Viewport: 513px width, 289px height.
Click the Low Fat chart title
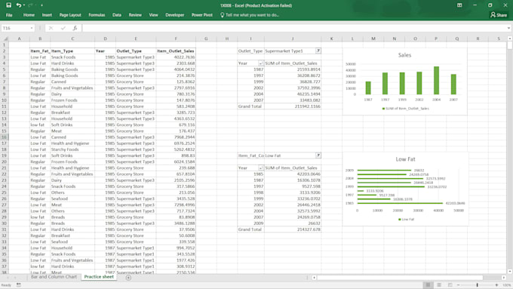405,159
